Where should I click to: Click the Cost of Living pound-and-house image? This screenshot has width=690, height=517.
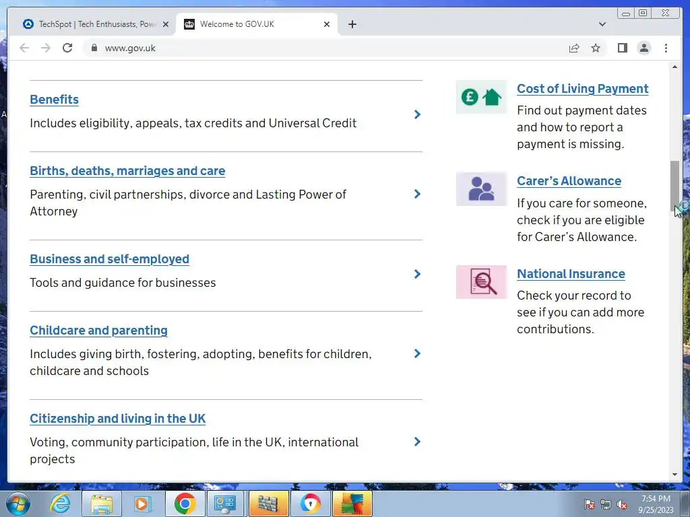click(481, 97)
